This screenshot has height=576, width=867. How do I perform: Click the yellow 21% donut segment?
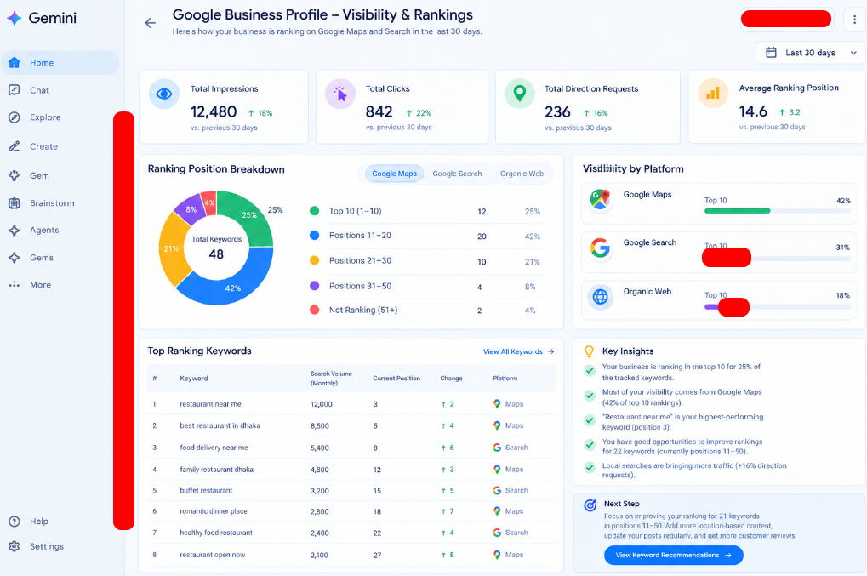(x=171, y=248)
